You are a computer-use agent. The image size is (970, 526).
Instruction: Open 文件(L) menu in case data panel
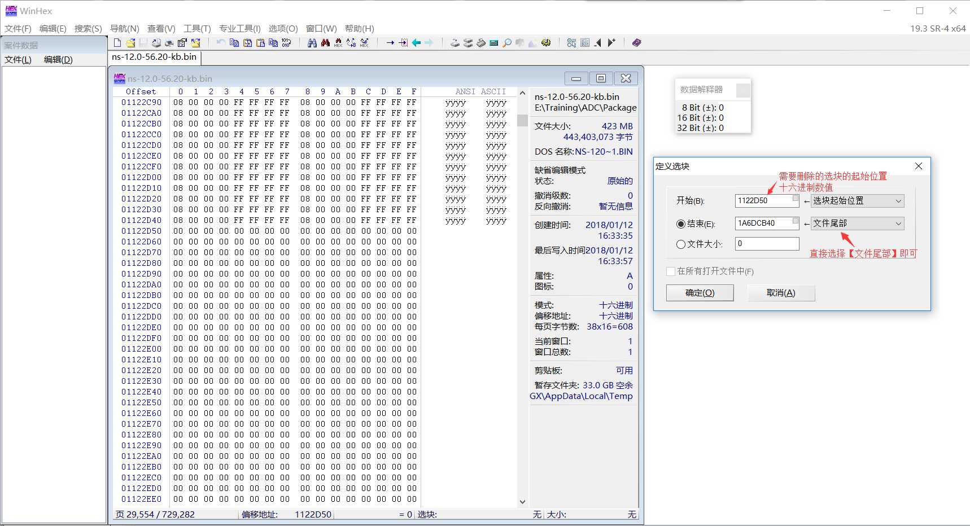[18, 60]
